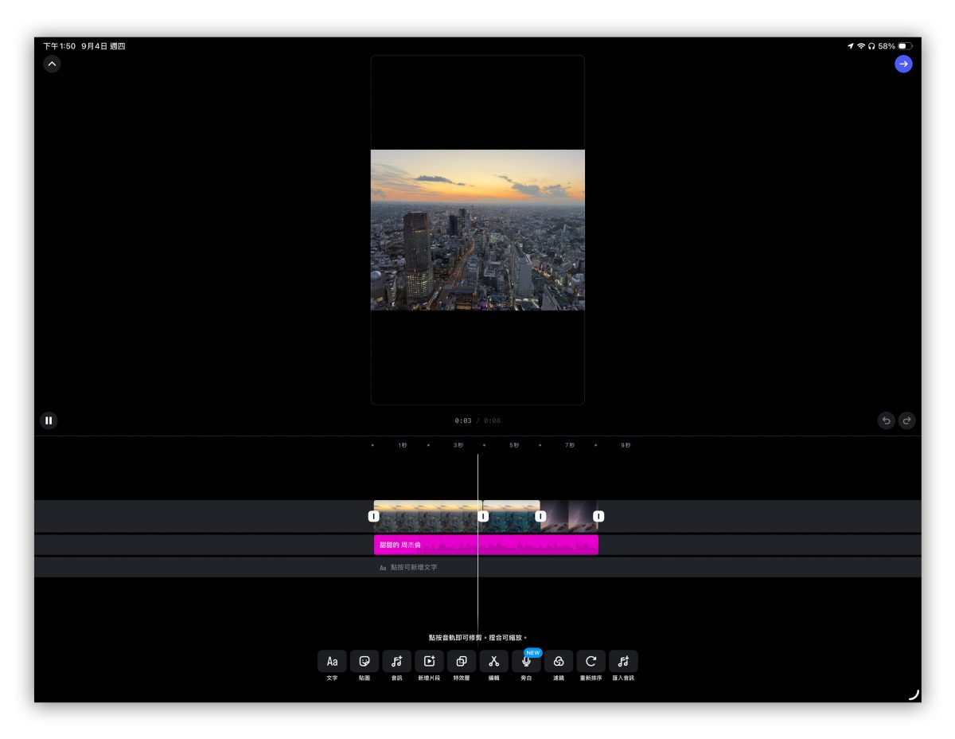This screenshot has width=955, height=739.
Task: Tap the handle between second and third clips
Action: coord(541,517)
